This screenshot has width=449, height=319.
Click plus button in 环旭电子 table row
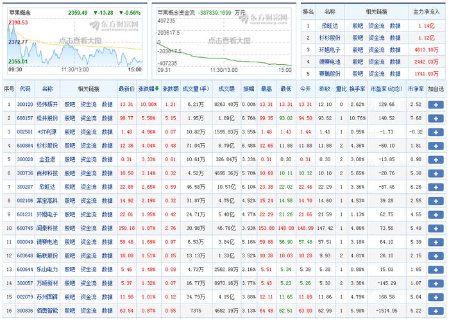(436, 214)
